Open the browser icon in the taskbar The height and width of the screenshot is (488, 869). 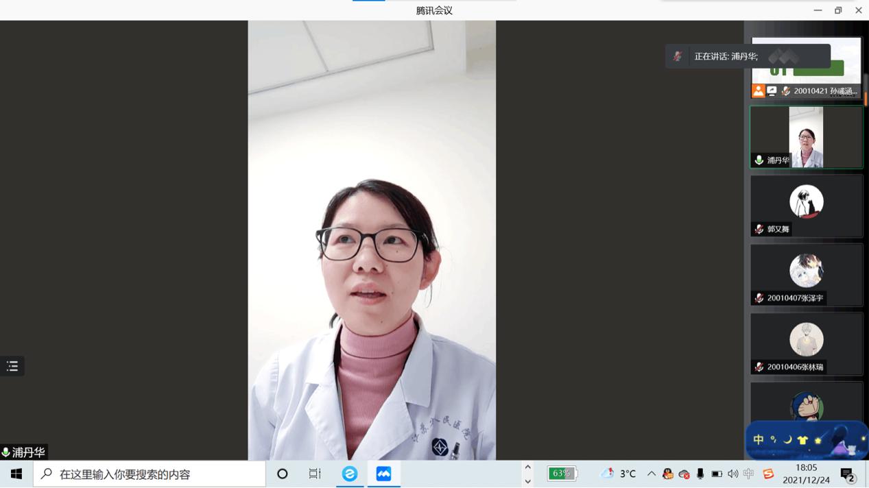pyautogui.click(x=350, y=474)
